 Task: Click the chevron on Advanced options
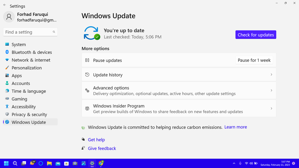click(271, 91)
